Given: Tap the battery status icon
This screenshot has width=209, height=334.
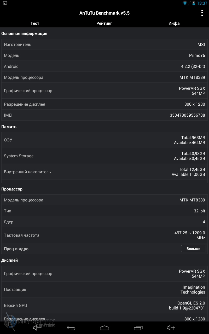Looking at the screenshot, I should point(194,3).
